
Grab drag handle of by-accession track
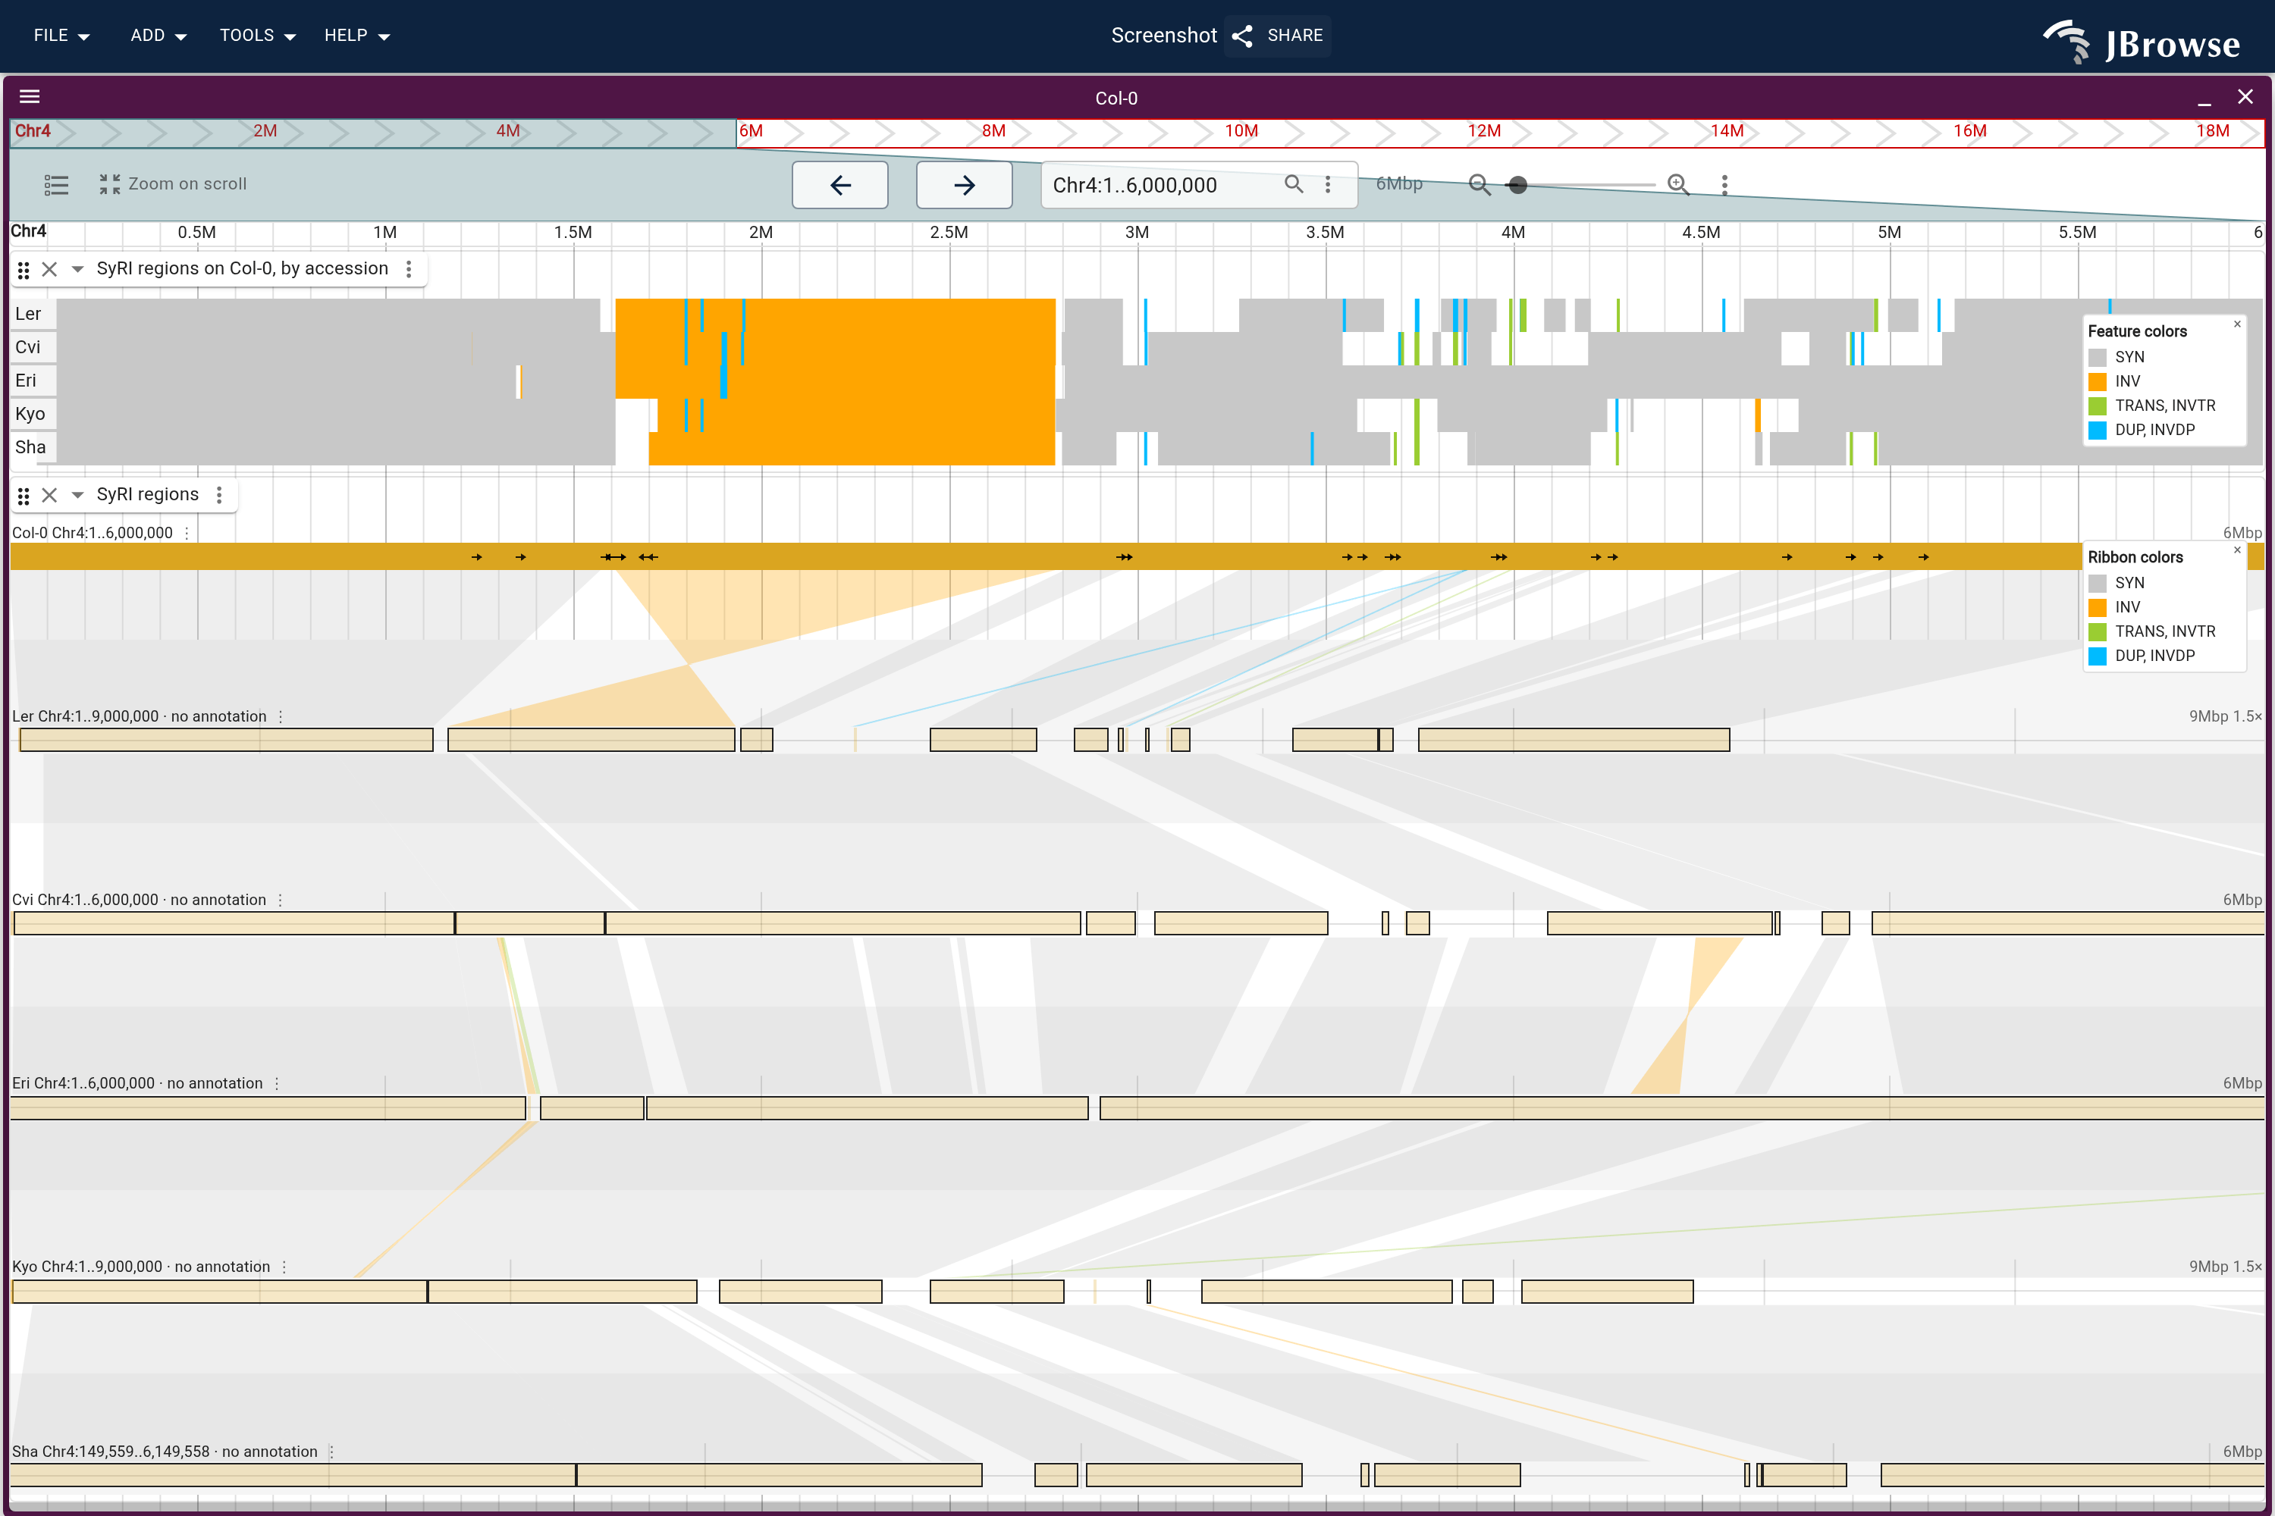pos(24,270)
